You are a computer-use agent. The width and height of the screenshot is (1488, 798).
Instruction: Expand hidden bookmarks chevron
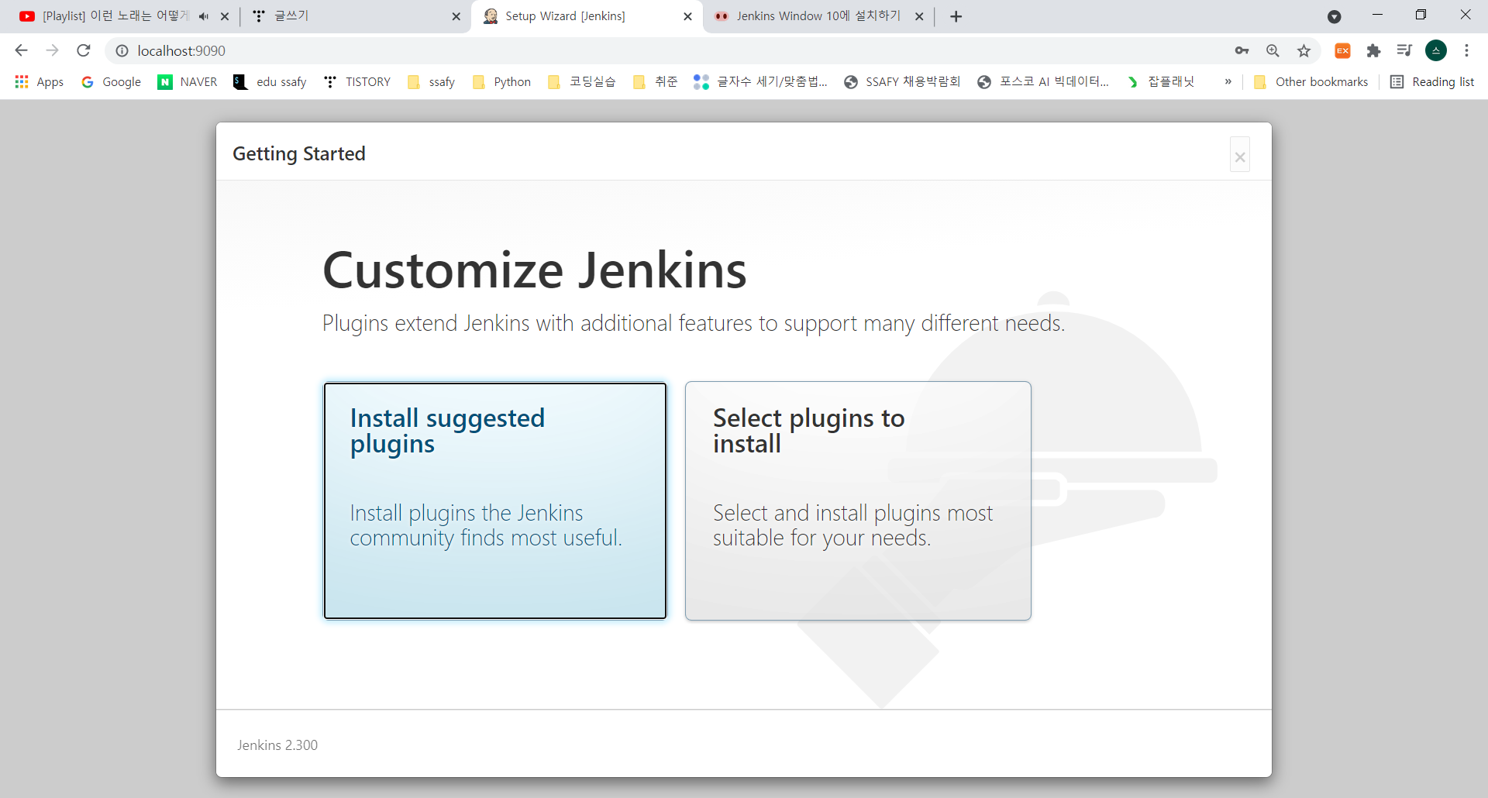pyautogui.click(x=1228, y=81)
